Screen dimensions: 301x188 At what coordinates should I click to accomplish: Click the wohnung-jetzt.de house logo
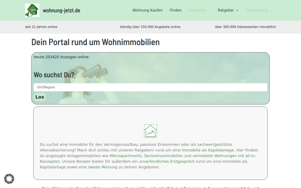[32, 10]
